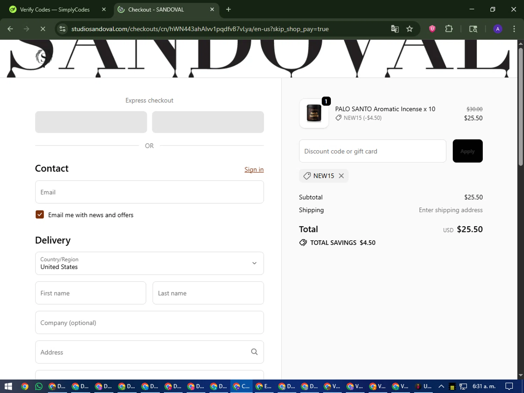Go back to the previous page

coord(10,29)
